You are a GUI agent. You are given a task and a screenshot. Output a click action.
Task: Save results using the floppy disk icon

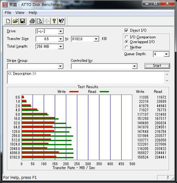tap(22, 21)
